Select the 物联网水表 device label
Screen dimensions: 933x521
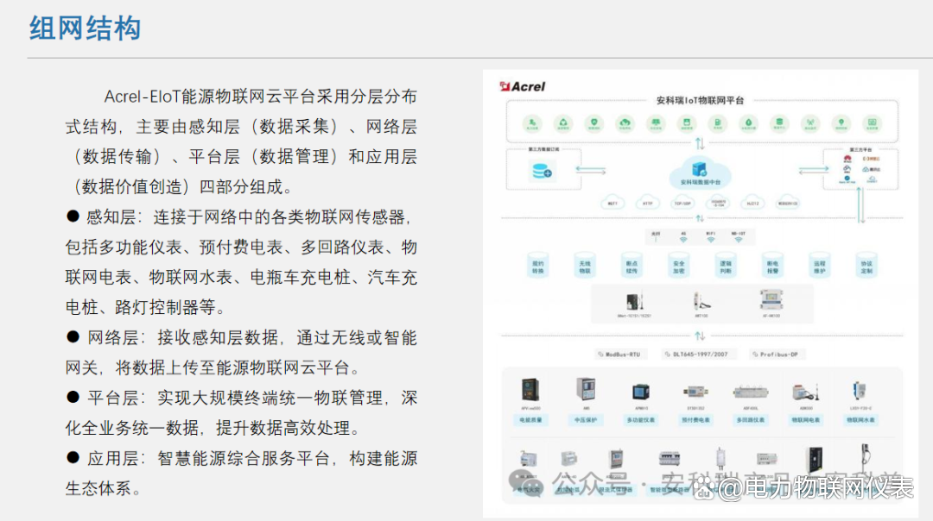pyautogui.click(x=860, y=420)
